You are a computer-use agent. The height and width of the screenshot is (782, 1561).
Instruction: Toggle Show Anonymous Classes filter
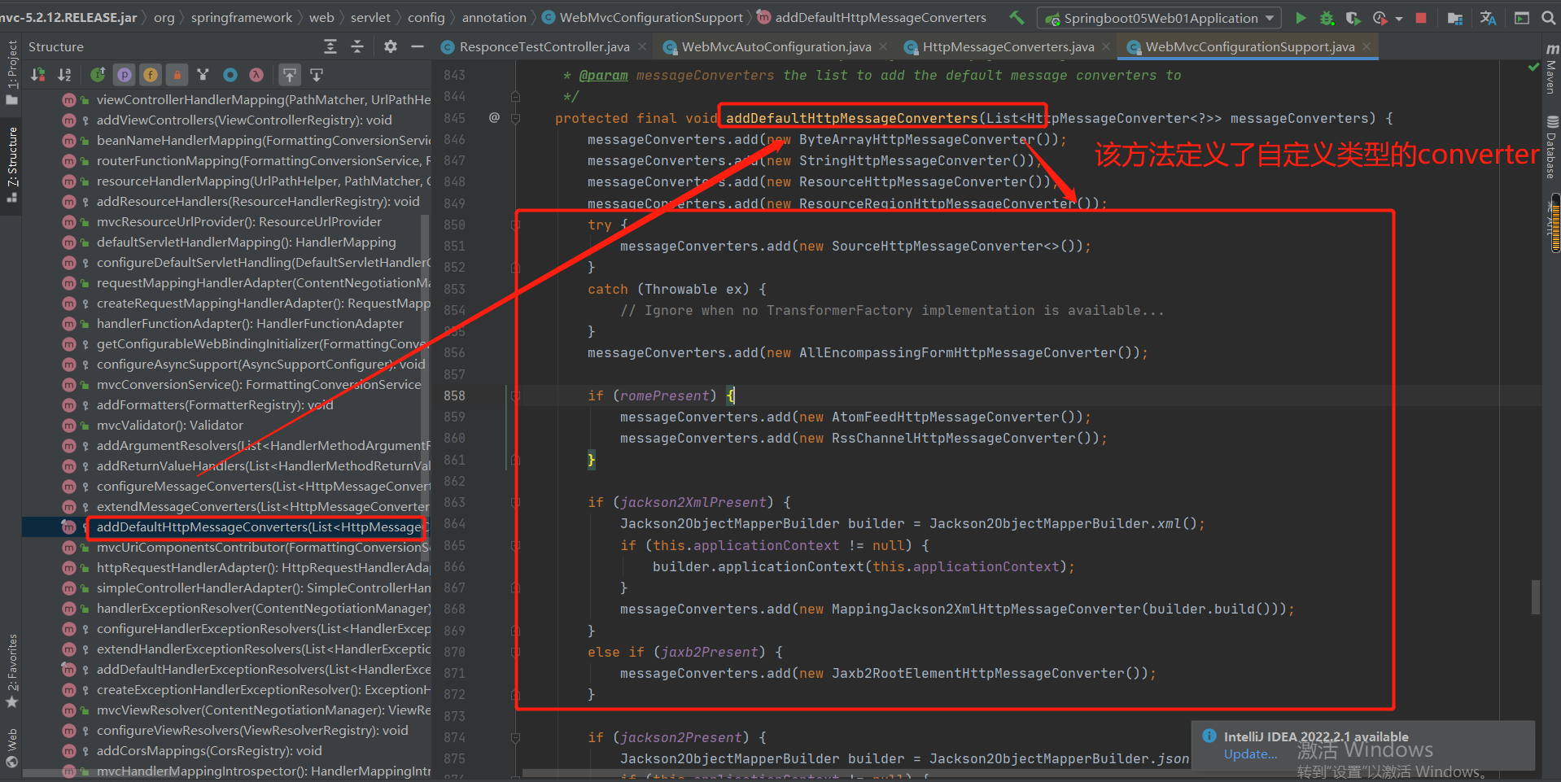[x=230, y=75]
